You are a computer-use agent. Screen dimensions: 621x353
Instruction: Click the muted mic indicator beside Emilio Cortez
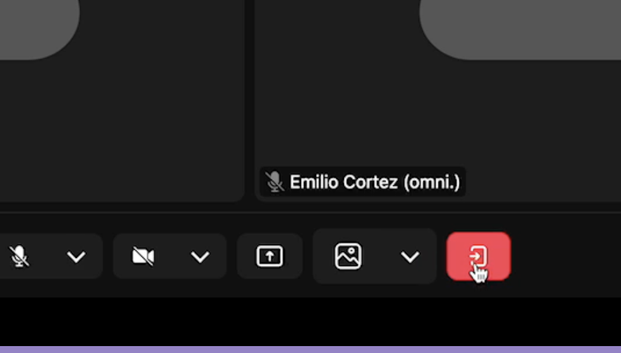coord(274,182)
